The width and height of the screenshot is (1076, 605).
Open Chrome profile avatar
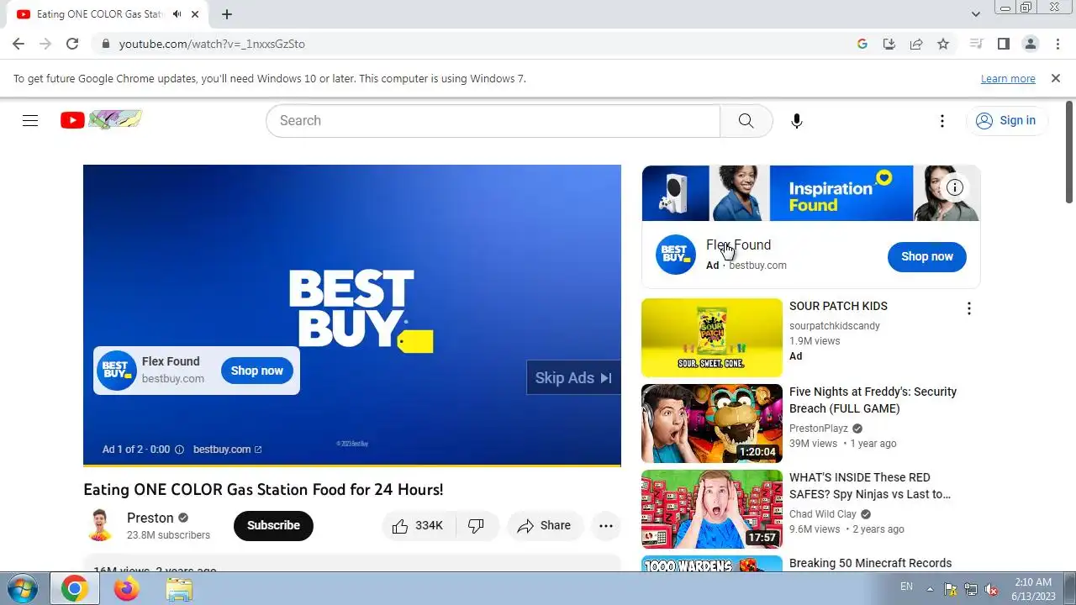[1030, 44]
